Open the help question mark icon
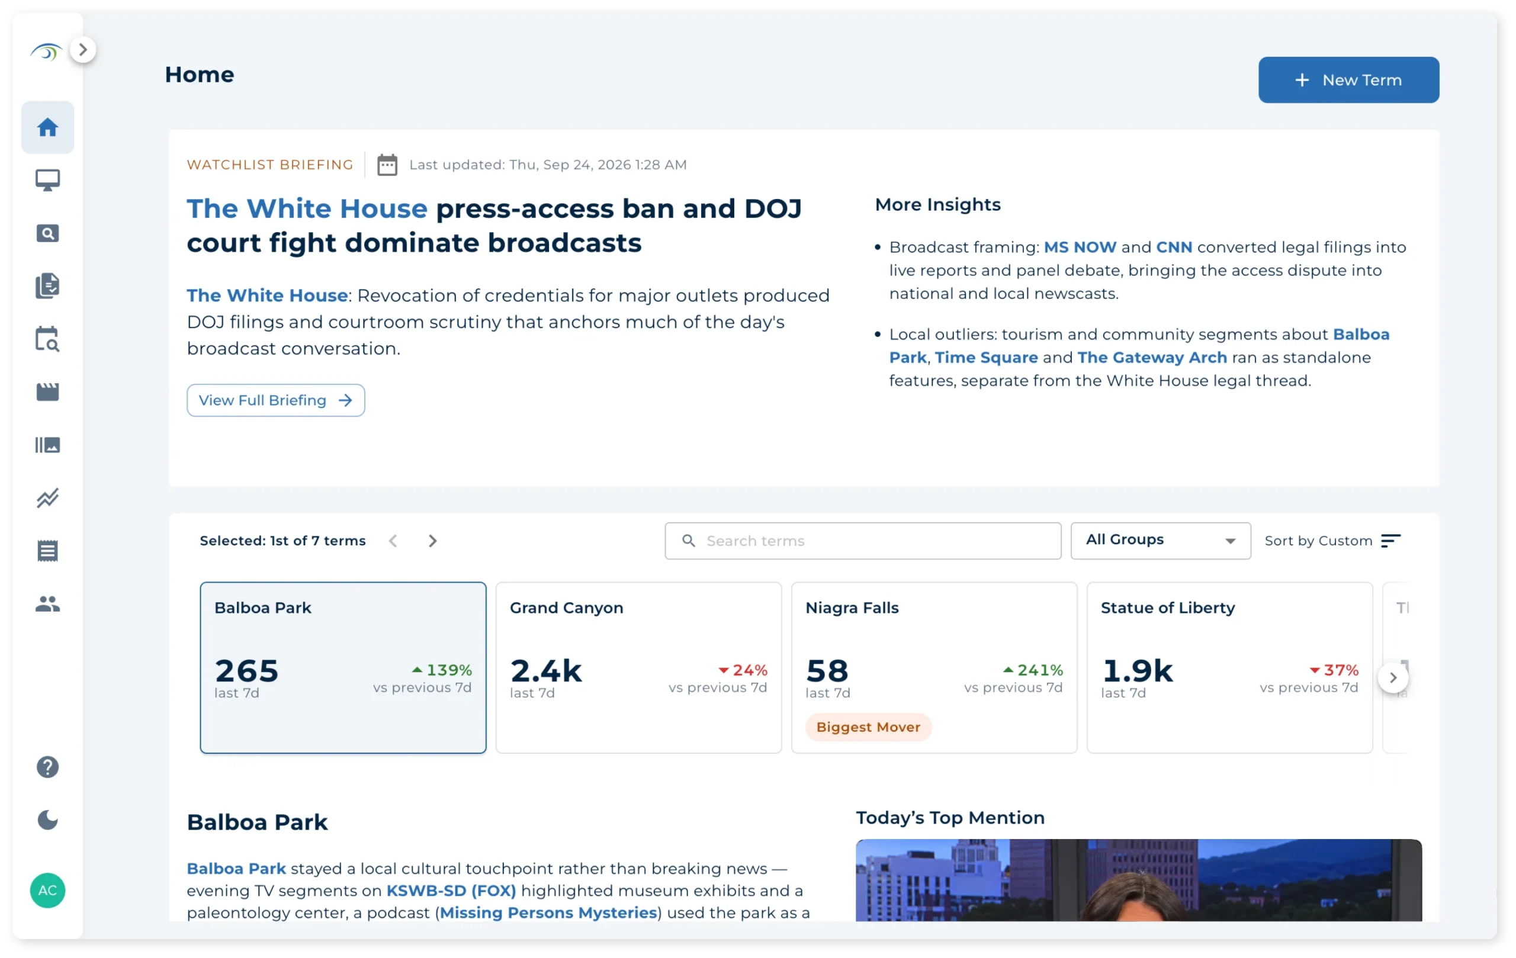The image size is (1516, 958). 47,767
